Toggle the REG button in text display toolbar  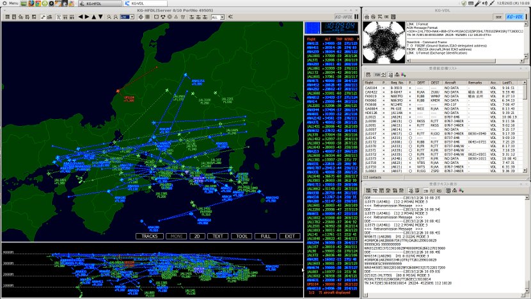(x=439, y=191)
